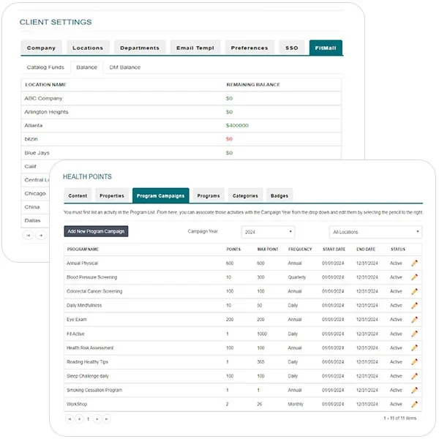Click the Health Risk Assessment program name
This screenshot has width=439, height=439.
coord(90,348)
